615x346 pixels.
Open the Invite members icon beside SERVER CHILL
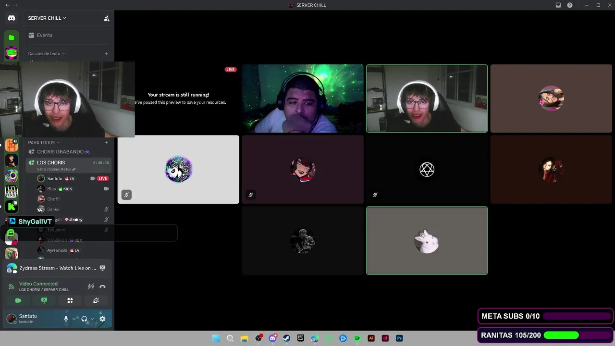tap(107, 18)
